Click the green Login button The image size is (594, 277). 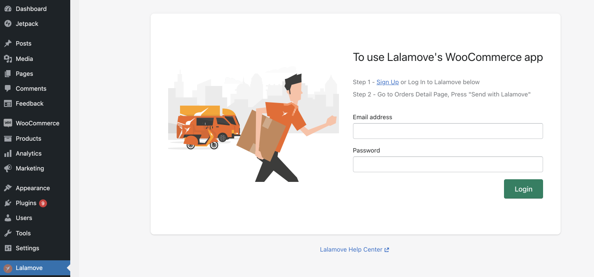[x=523, y=189]
